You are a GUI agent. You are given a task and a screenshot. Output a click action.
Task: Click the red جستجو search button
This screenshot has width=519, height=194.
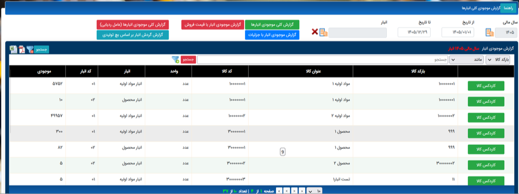188,60
